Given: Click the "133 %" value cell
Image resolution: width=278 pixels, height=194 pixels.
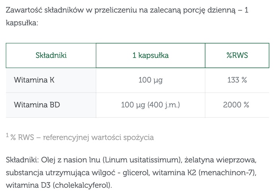Looking at the screenshot, I should pyautogui.click(x=237, y=80).
